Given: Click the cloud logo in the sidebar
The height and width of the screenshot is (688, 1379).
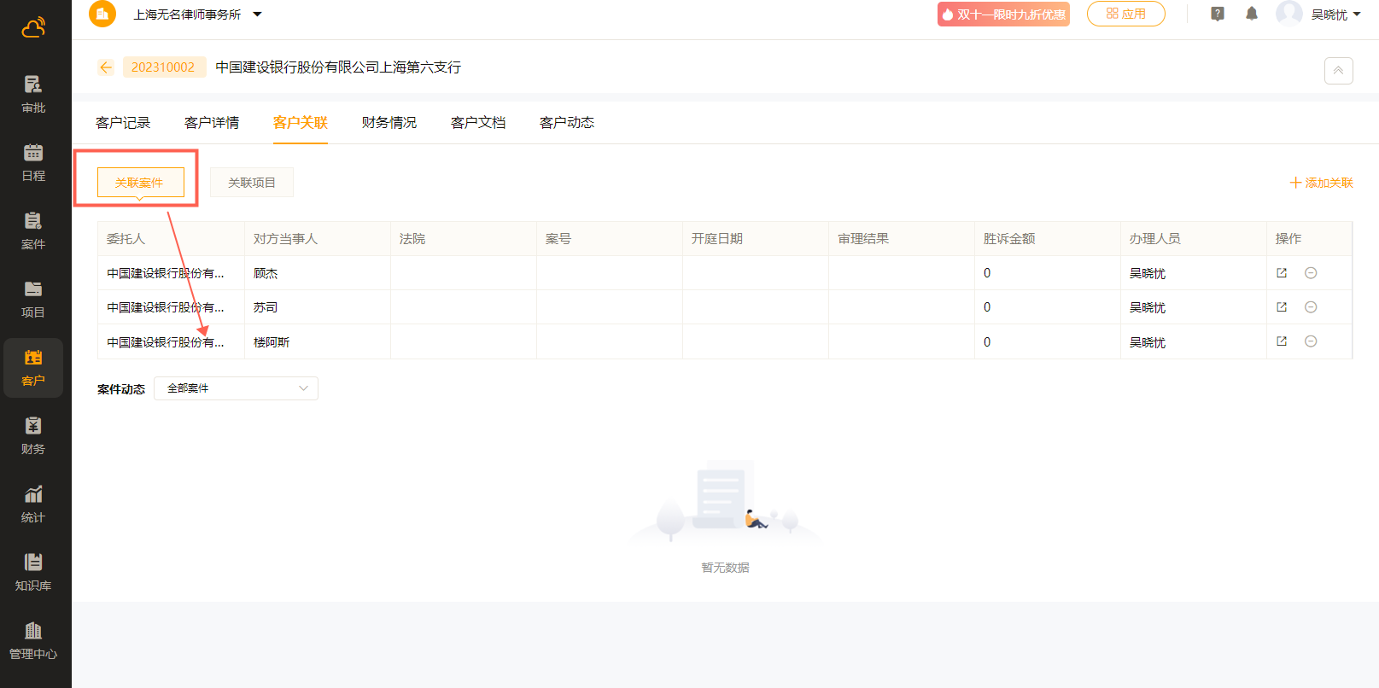Looking at the screenshot, I should tap(33, 28).
